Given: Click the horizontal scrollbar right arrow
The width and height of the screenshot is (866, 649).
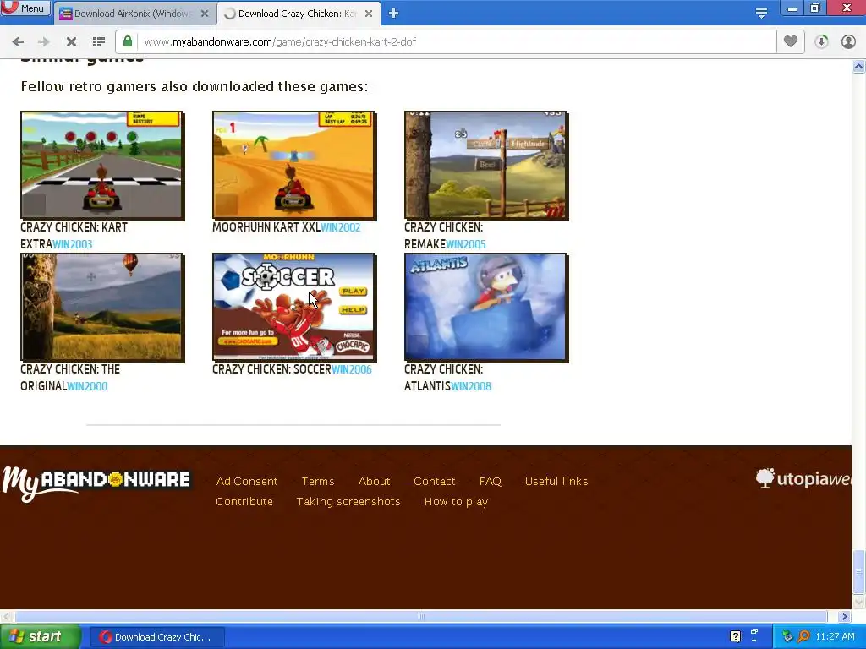Looking at the screenshot, I should tap(844, 616).
